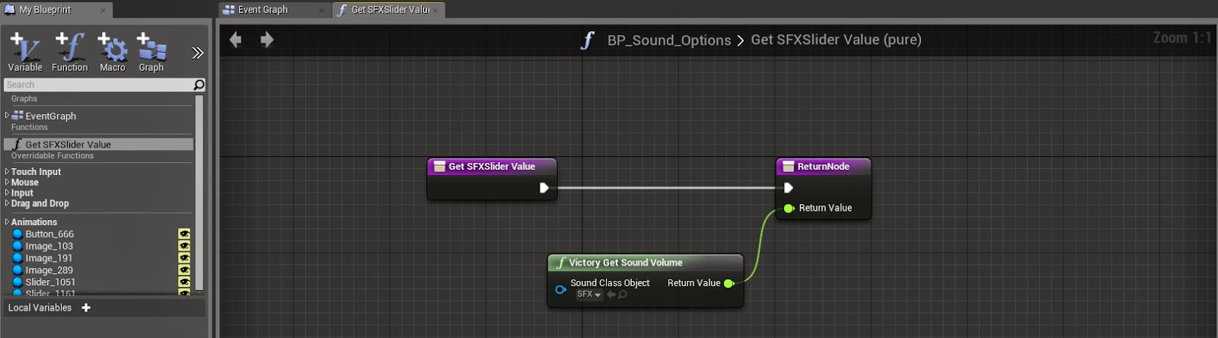The image size is (1218, 338).
Task: Navigate back in graph history
Action: click(236, 40)
